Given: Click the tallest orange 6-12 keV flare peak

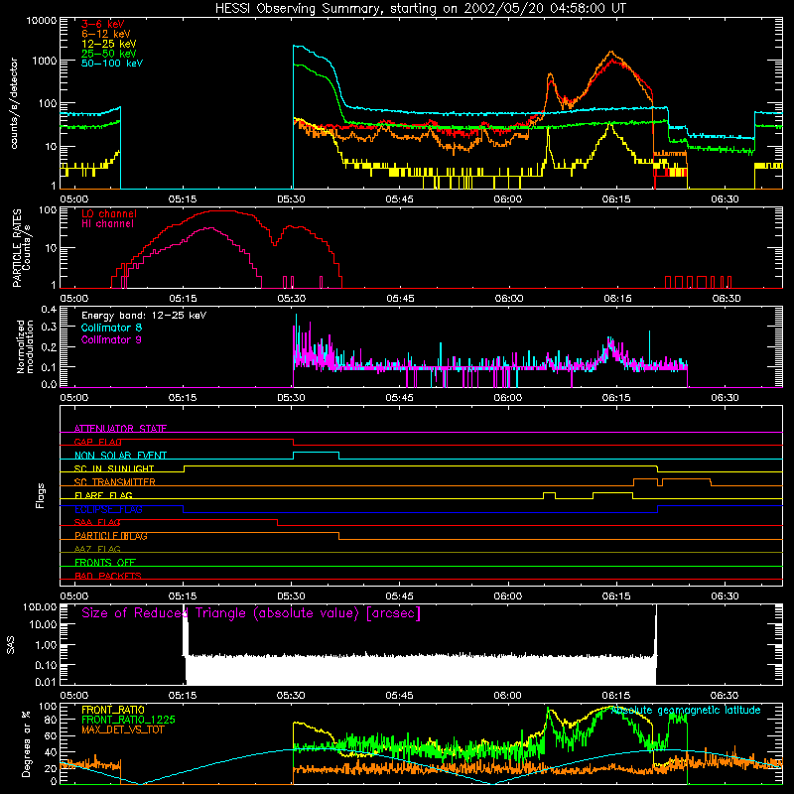Looking at the screenshot, I should (x=611, y=52).
